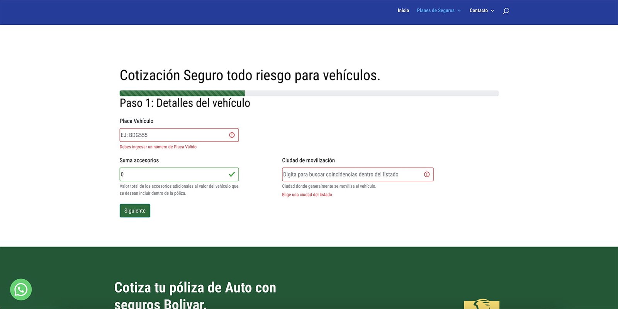Click error icon in Ciudad de movilización field

pos(427,174)
